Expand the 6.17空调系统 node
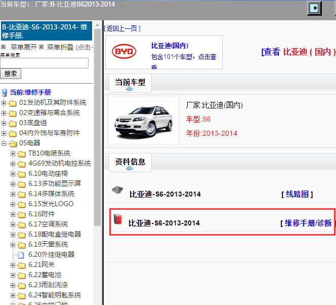 [13, 224]
